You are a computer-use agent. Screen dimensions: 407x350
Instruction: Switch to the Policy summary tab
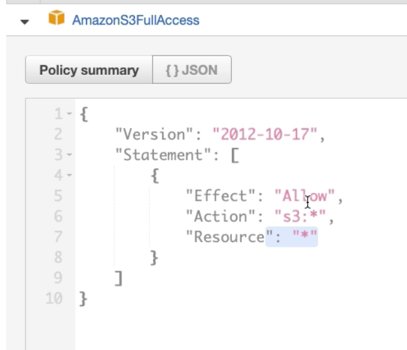click(89, 70)
